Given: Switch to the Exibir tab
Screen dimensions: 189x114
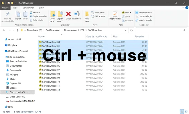Looking at the screenshot, I should tap(41, 8).
